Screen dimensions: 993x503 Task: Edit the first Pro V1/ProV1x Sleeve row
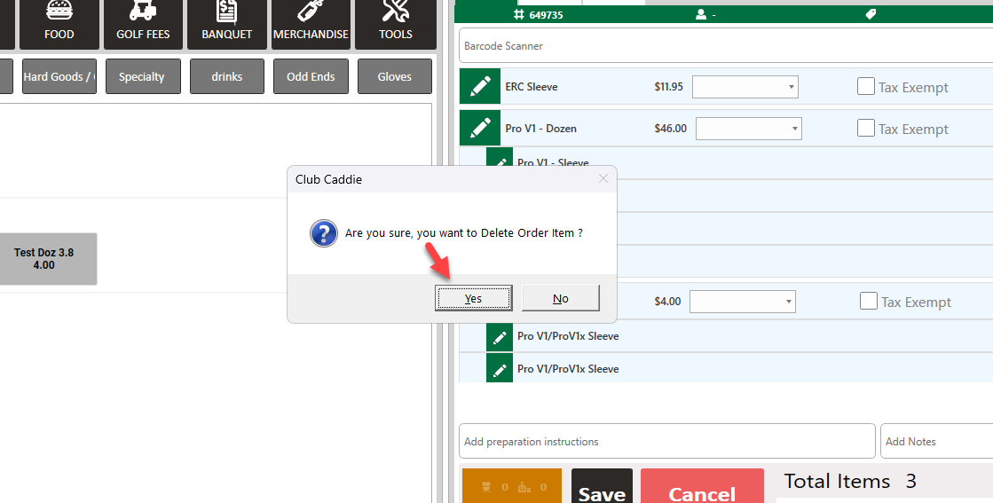click(500, 336)
